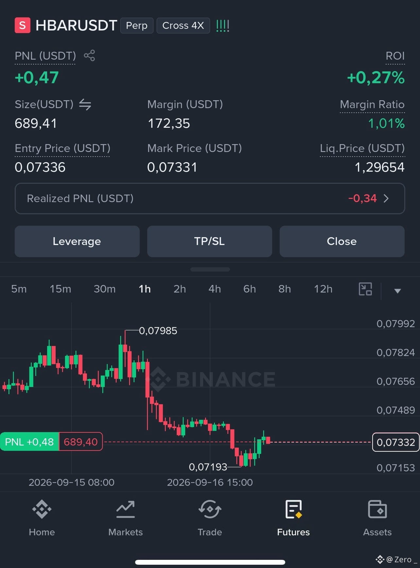Share PNL using the share icon
The height and width of the screenshot is (568, 420).
(x=89, y=55)
